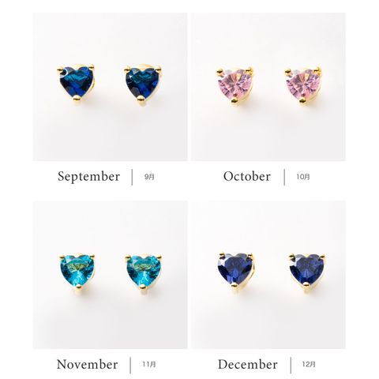The width and height of the screenshot is (379, 379).
Task: Click the right pink October heart earring
Action: [x=303, y=85]
